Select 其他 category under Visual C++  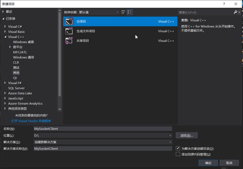click(x=16, y=73)
